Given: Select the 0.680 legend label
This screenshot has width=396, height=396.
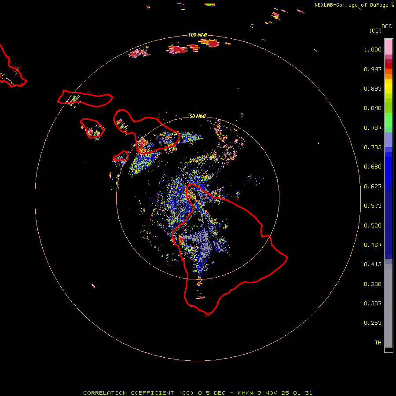Looking at the screenshot, I should pos(373,167).
